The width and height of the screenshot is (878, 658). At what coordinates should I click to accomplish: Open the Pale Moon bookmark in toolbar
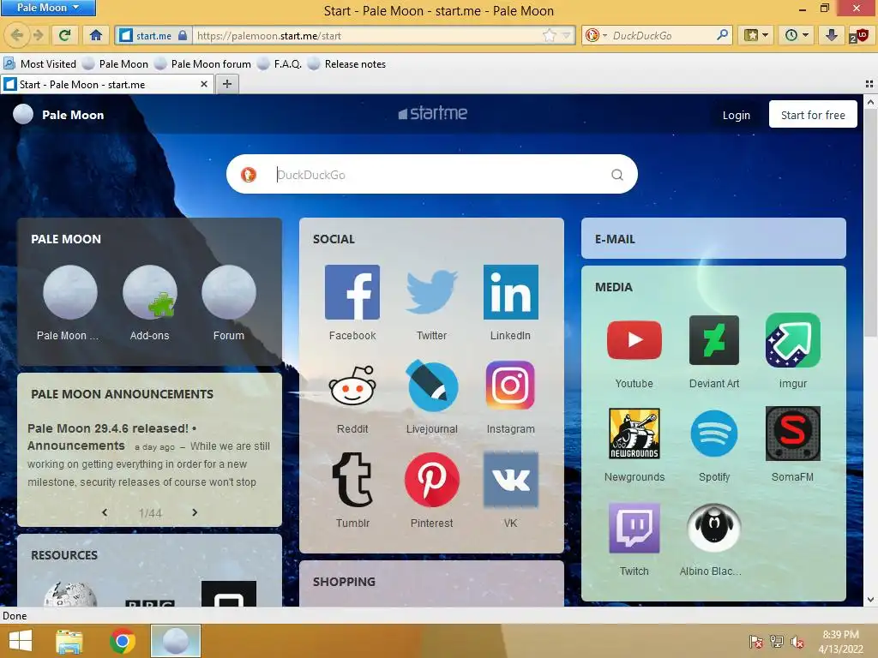(x=116, y=63)
